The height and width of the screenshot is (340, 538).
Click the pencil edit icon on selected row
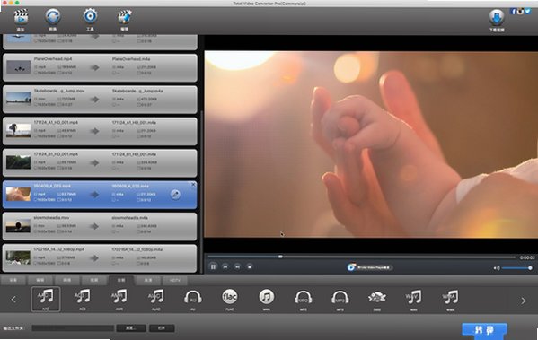click(x=175, y=195)
